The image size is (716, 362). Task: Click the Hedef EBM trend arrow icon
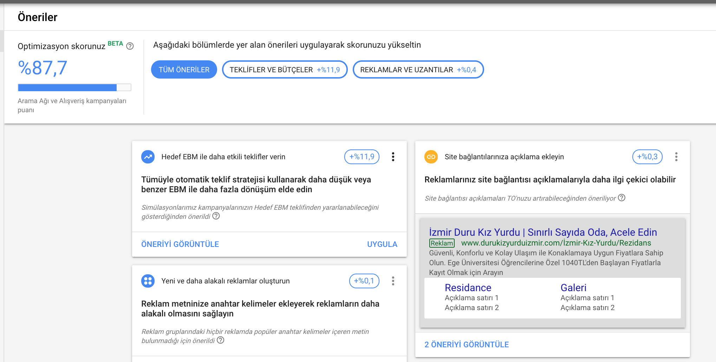pyautogui.click(x=148, y=157)
